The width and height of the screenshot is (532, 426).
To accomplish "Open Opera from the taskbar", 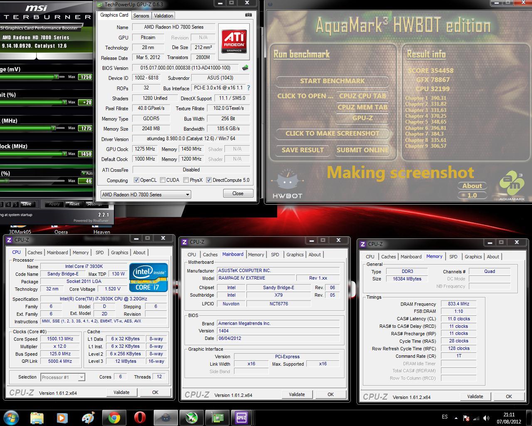I will tap(140, 417).
